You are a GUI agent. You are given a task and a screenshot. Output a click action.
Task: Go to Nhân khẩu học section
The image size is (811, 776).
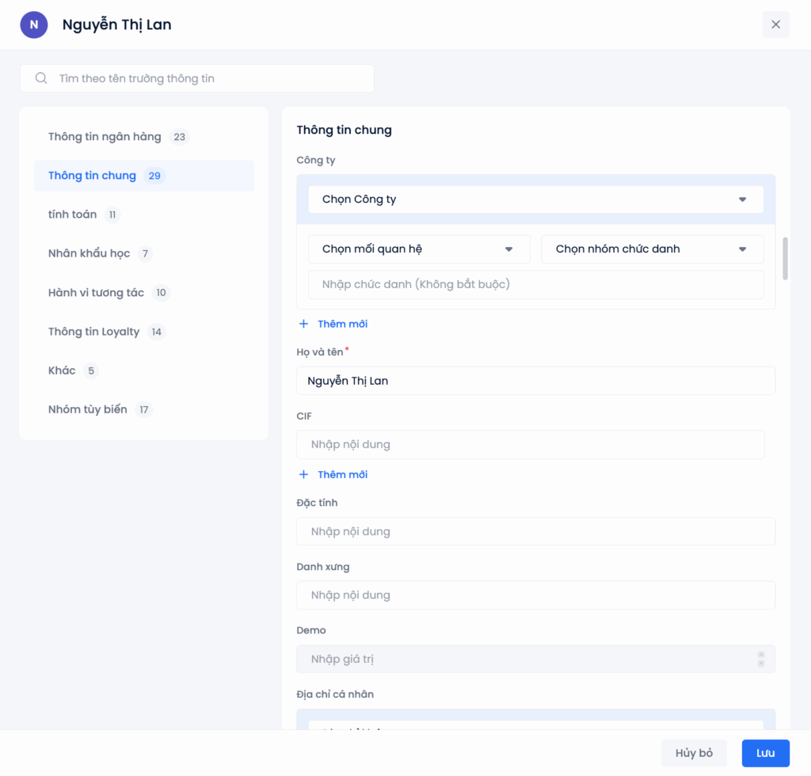coord(144,253)
